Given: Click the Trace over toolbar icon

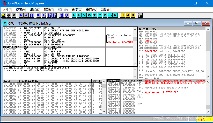Looking at the screenshot, I should 54,15.
